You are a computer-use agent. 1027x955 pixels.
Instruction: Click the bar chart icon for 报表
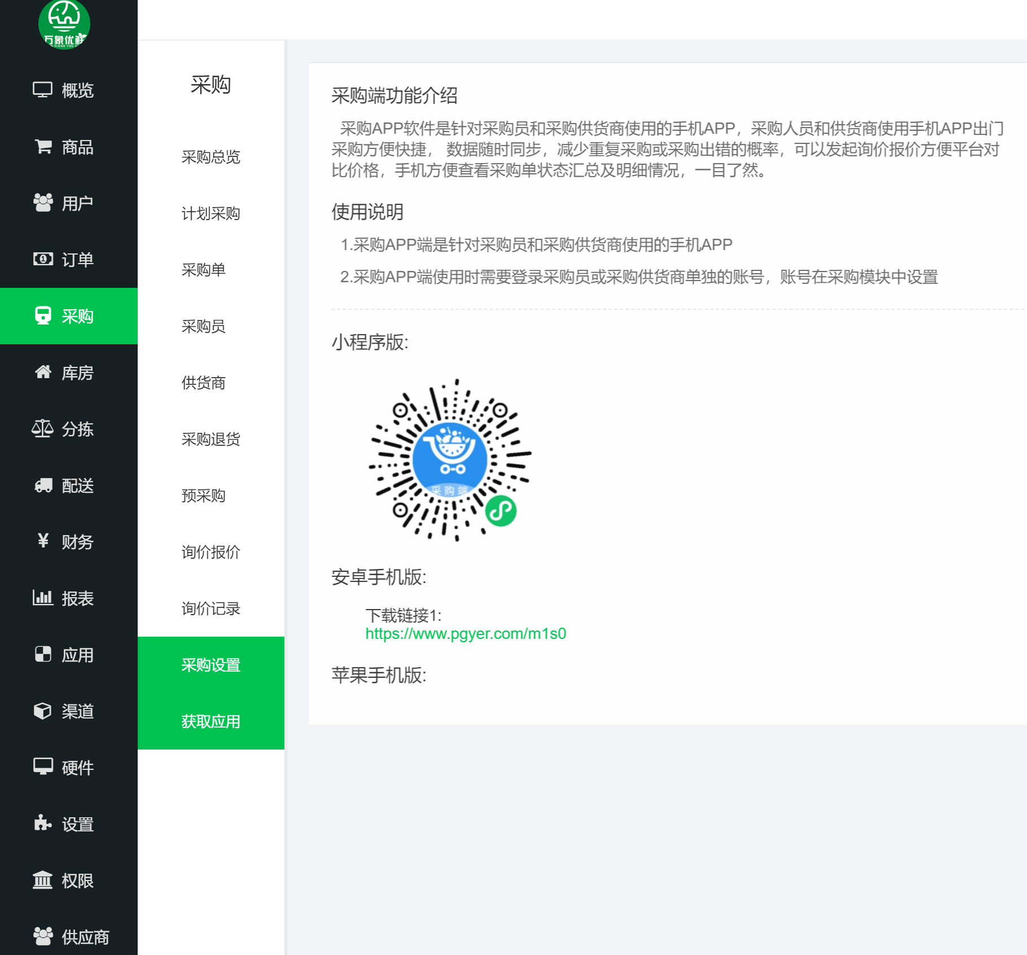coord(43,598)
